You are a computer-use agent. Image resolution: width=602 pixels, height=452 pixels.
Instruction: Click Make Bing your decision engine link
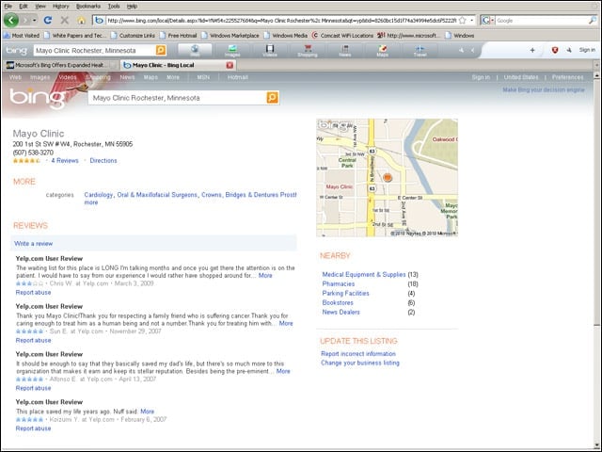coord(544,89)
